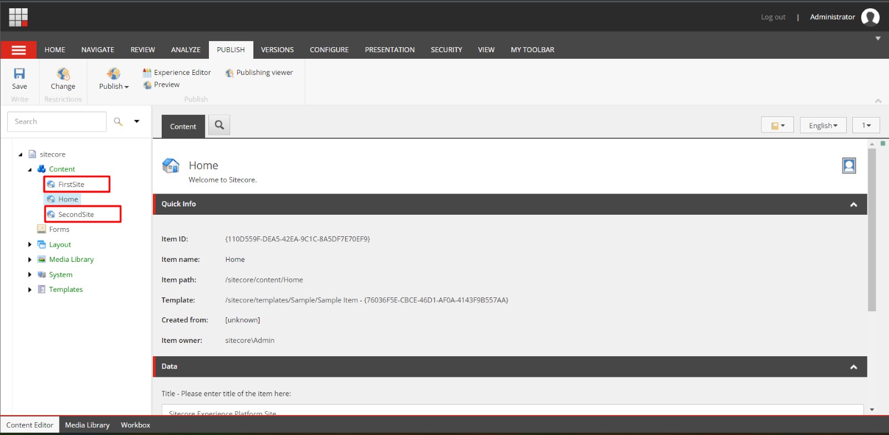The width and height of the screenshot is (889, 435).
Task: Switch to the PRESENTATION ribbon tab
Action: [390, 50]
